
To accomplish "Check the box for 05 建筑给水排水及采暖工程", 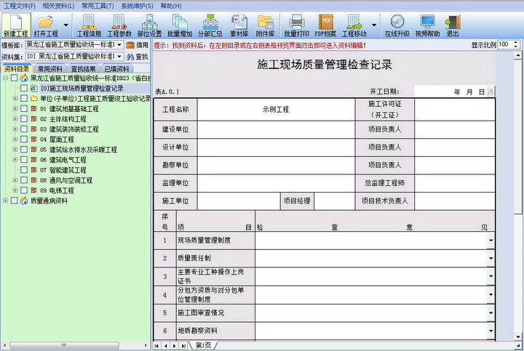I will pos(24,150).
